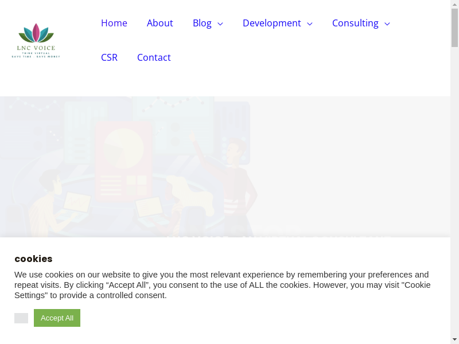Go to the Home page
Viewport: 459px width, 344px height.
114,23
